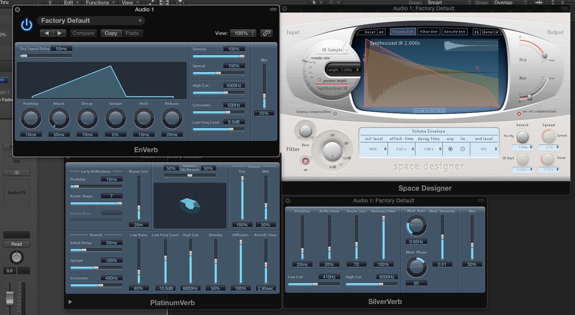Viewport: 575px width, 315px height.
Task: Click the SilverVerb Low Cut 410Hz field
Action: pyautogui.click(x=329, y=277)
